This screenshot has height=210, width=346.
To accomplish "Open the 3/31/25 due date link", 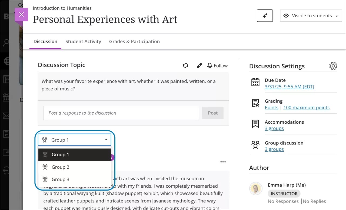I will point(289,87).
